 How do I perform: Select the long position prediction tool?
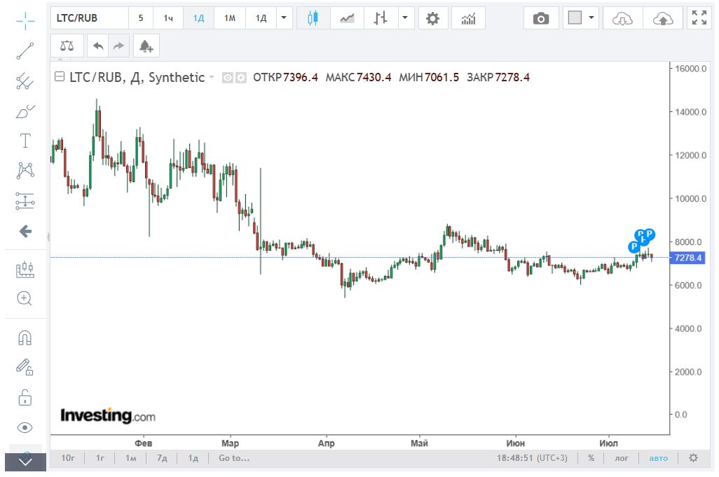[x=25, y=201]
